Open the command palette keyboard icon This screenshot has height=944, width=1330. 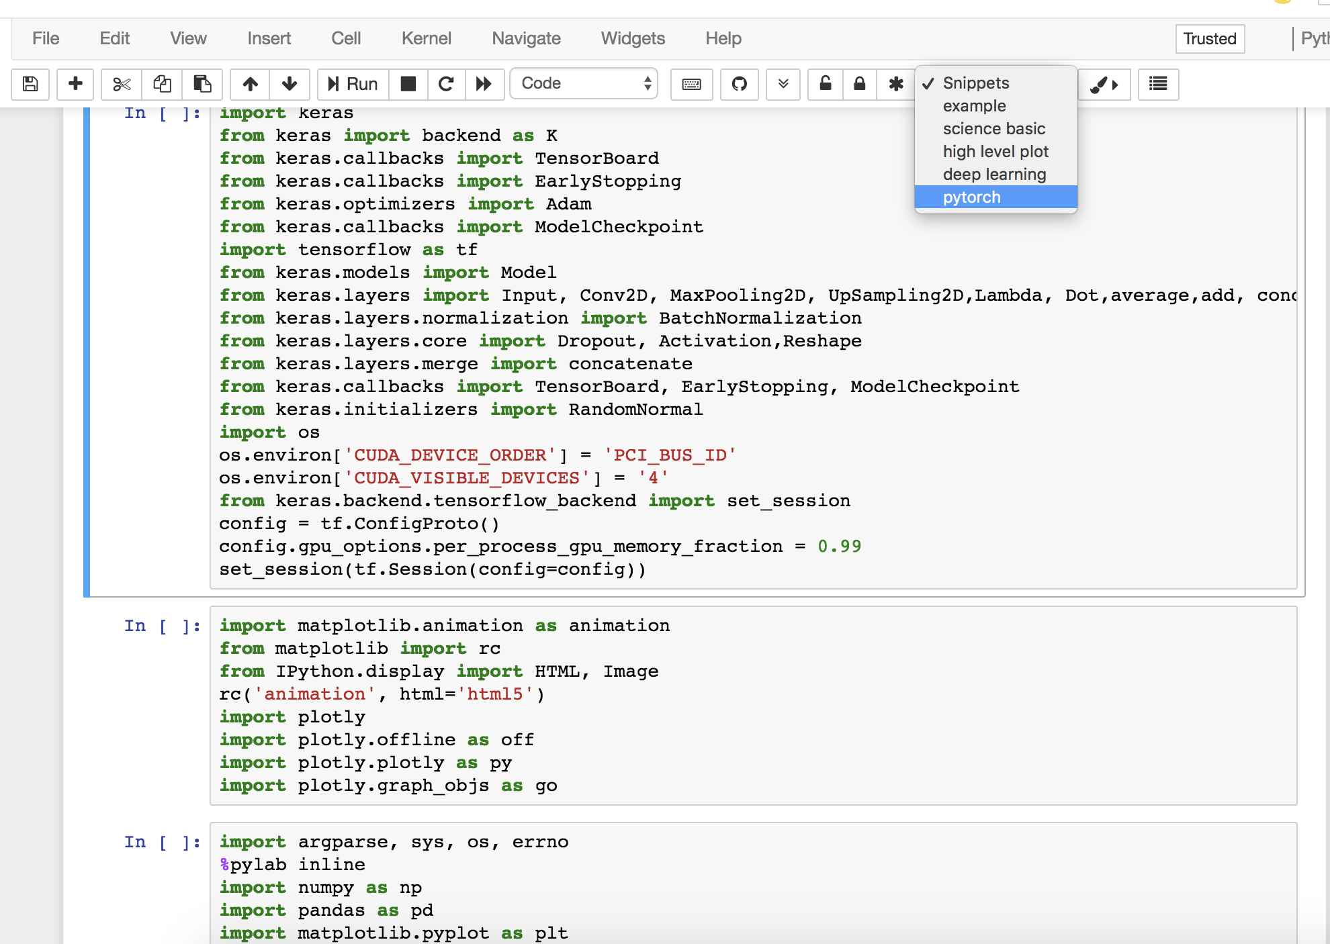[x=691, y=84]
